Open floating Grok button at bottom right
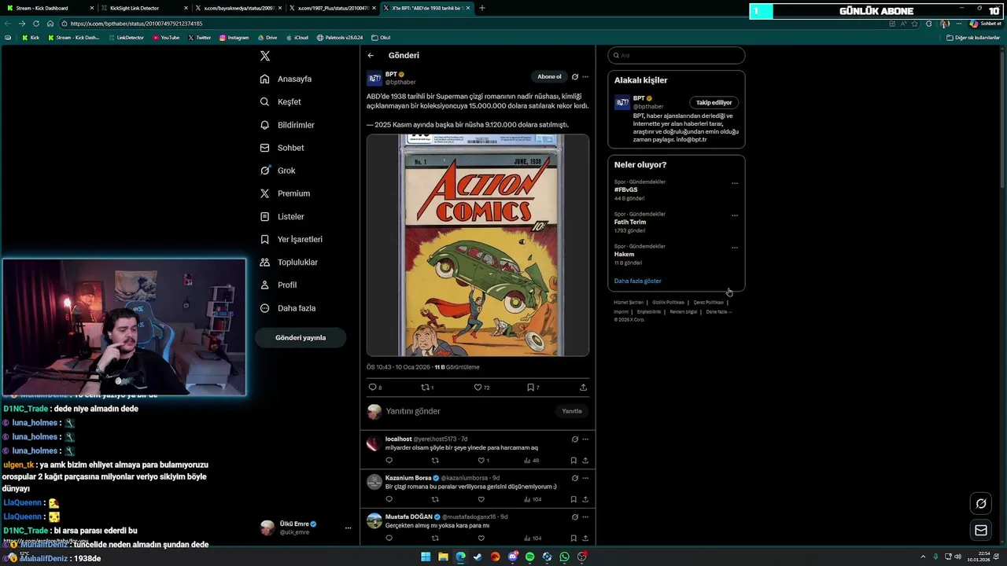 coord(981,504)
